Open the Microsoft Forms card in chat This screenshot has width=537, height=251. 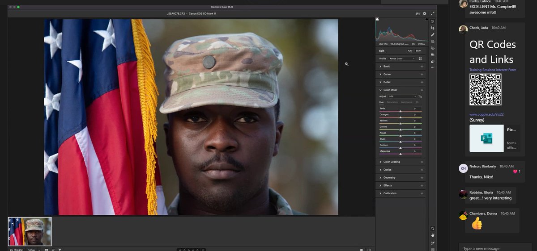495,138
